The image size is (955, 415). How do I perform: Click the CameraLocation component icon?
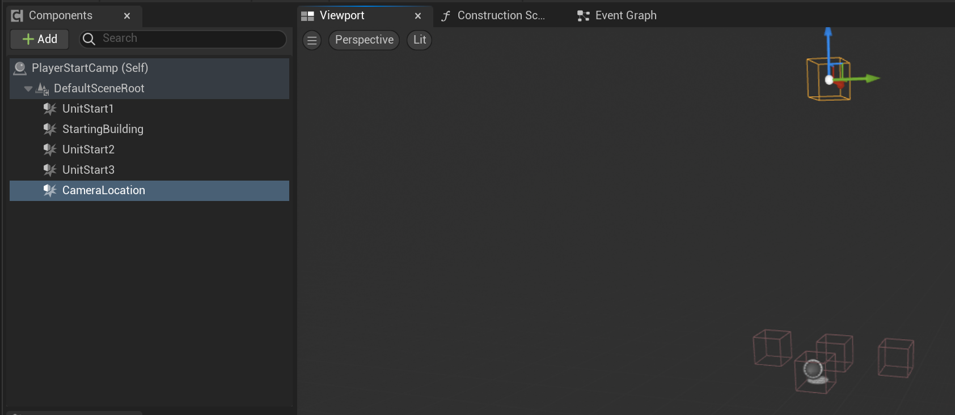[50, 190]
